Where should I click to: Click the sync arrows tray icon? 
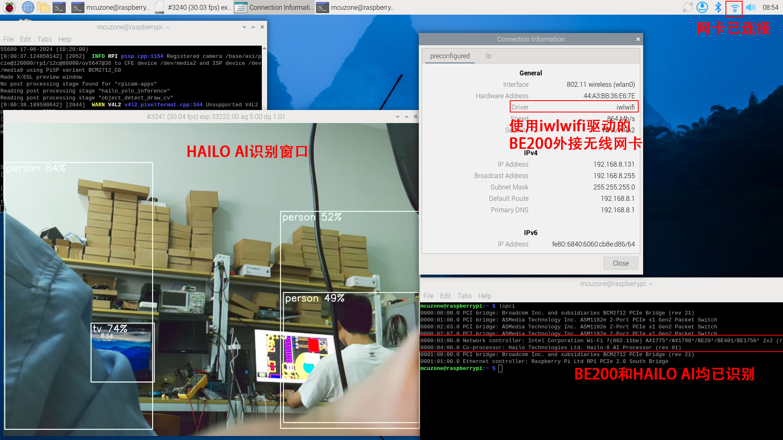coord(688,7)
